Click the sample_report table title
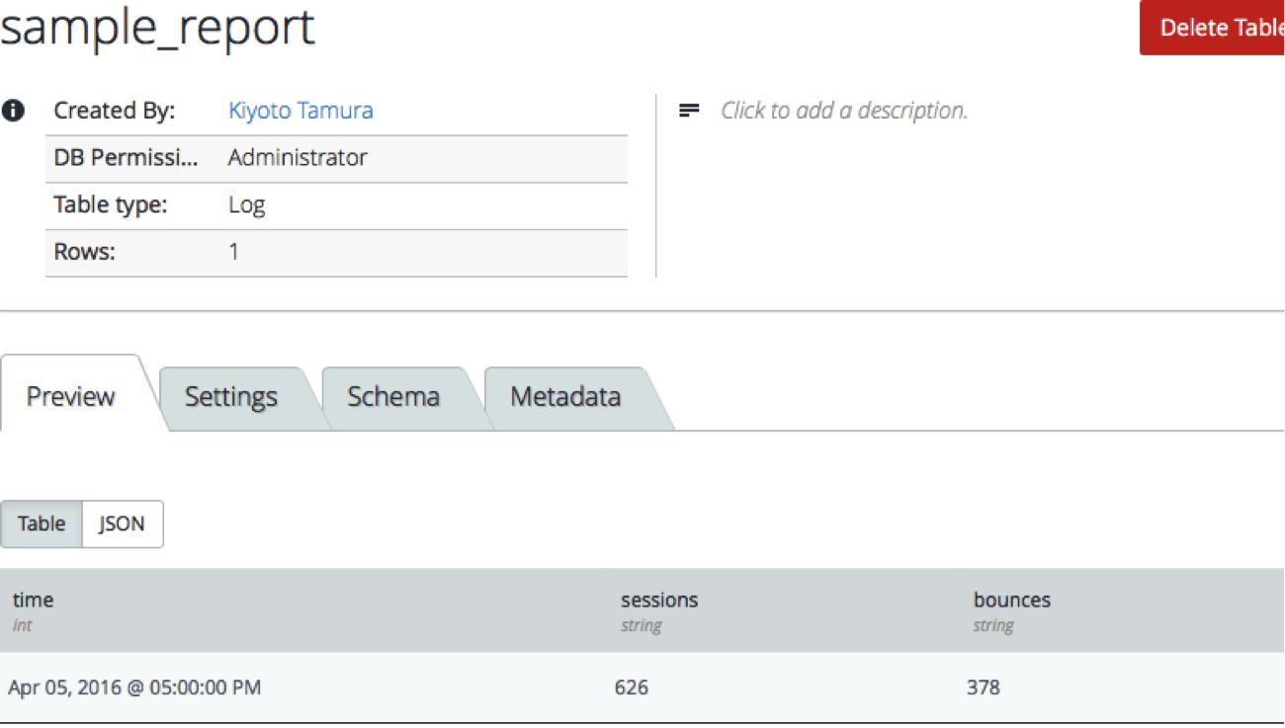Viewport: 1285px width, 728px height. coord(157,28)
